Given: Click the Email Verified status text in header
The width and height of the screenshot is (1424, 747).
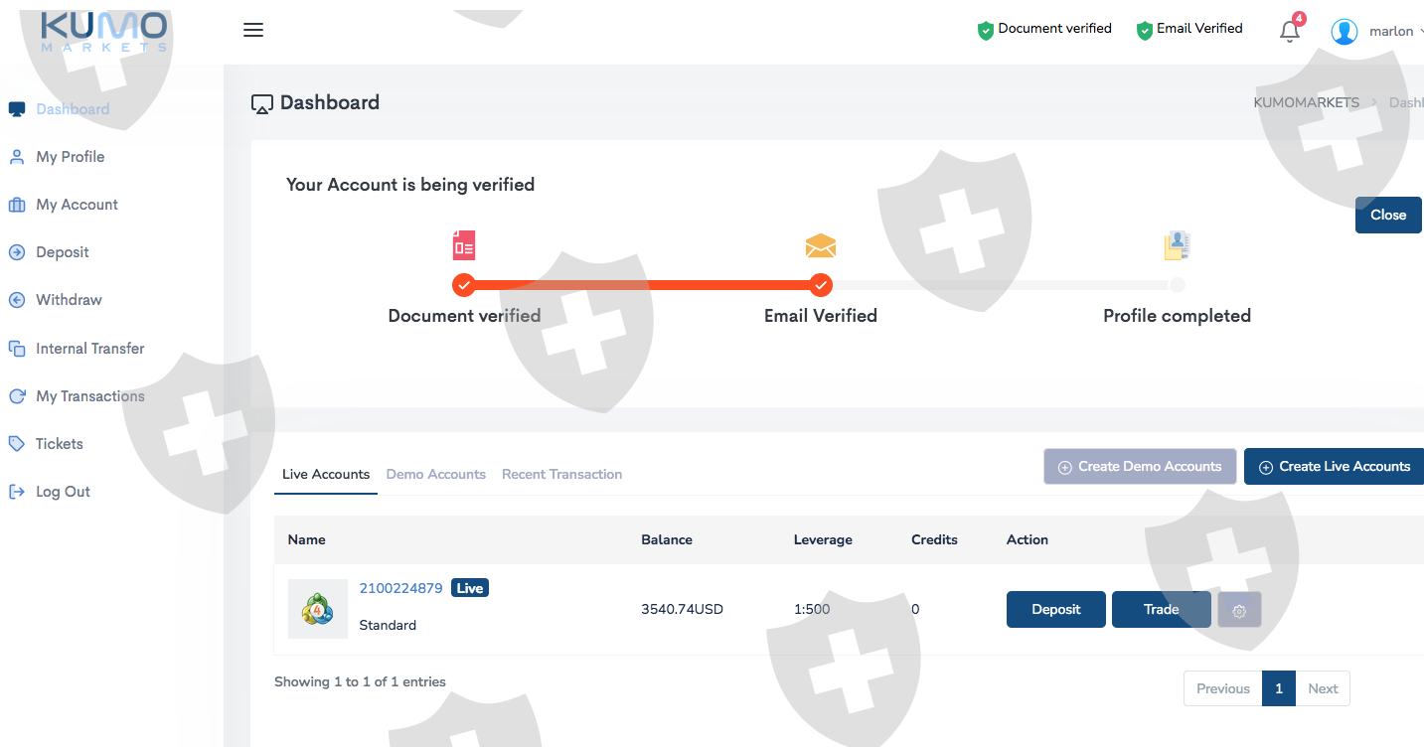Looking at the screenshot, I should pos(1199,29).
